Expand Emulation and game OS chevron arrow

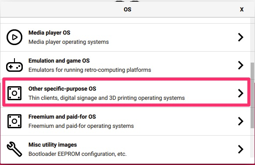[x=241, y=65]
